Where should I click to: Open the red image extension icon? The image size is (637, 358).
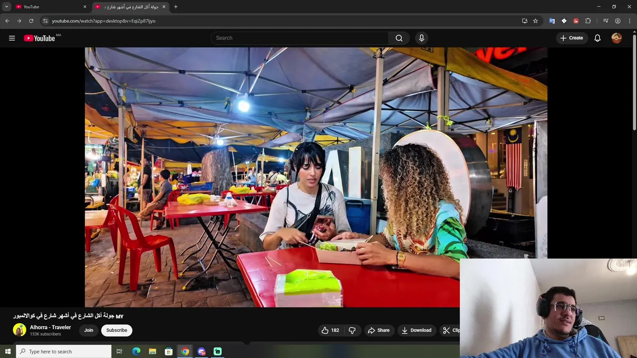(576, 21)
